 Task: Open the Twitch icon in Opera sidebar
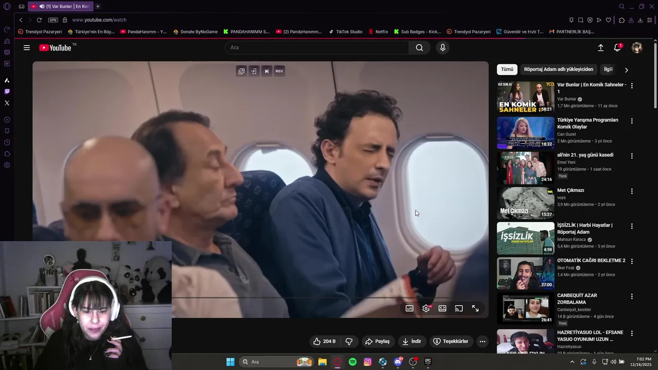coord(7,91)
